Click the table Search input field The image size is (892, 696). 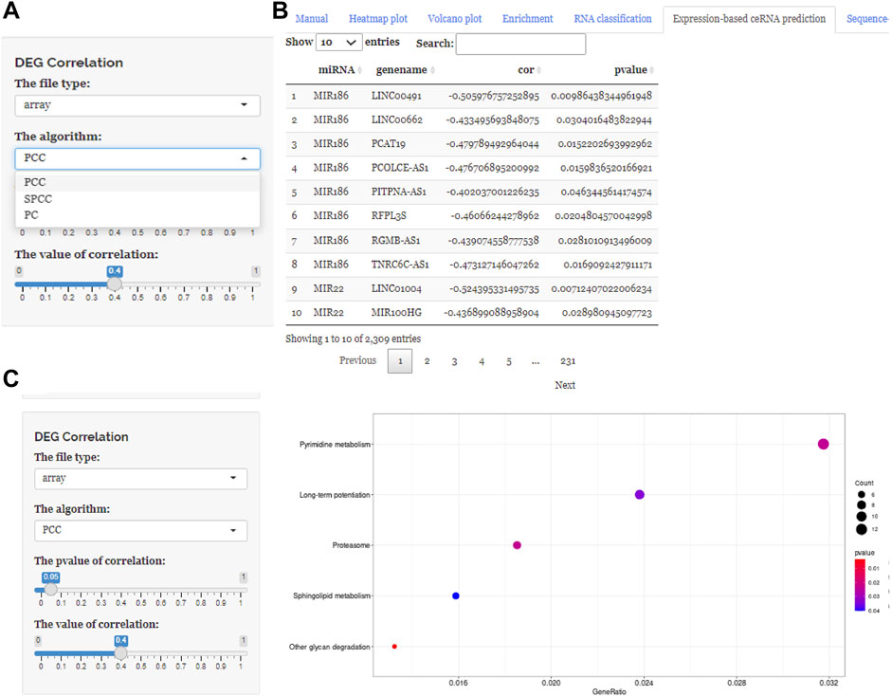520,44
